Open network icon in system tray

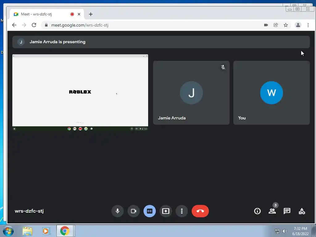tap(277, 231)
